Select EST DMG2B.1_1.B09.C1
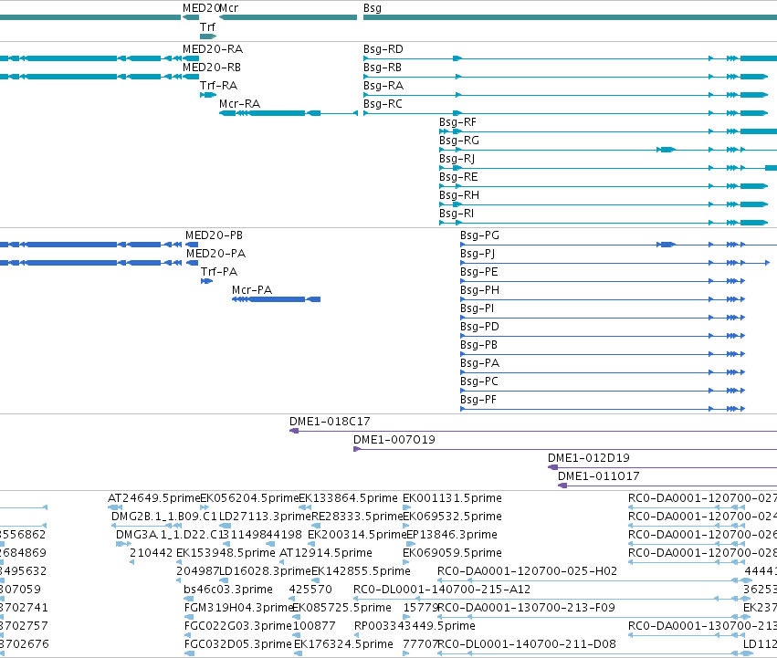The height and width of the screenshot is (658, 777). point(164,517)
